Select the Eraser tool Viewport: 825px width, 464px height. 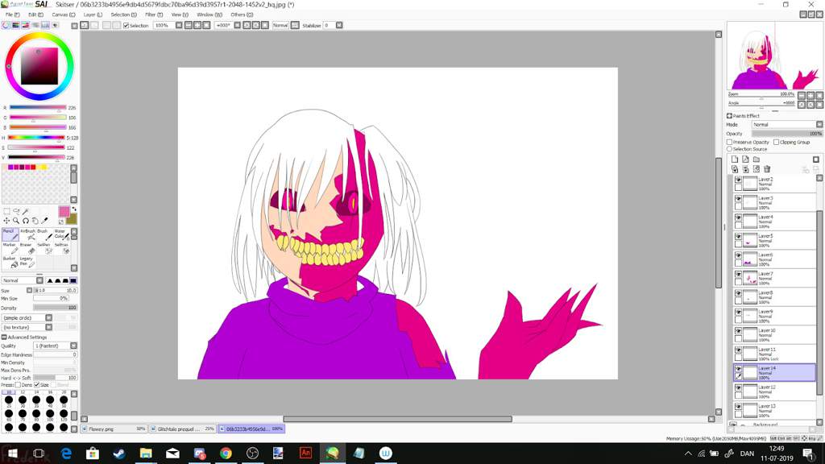(x=27, y=248)
